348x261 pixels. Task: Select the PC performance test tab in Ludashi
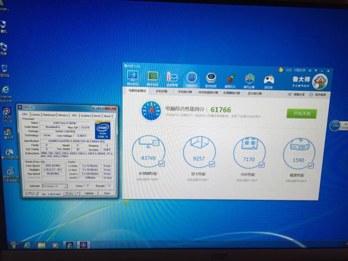[x=137, y=91]
